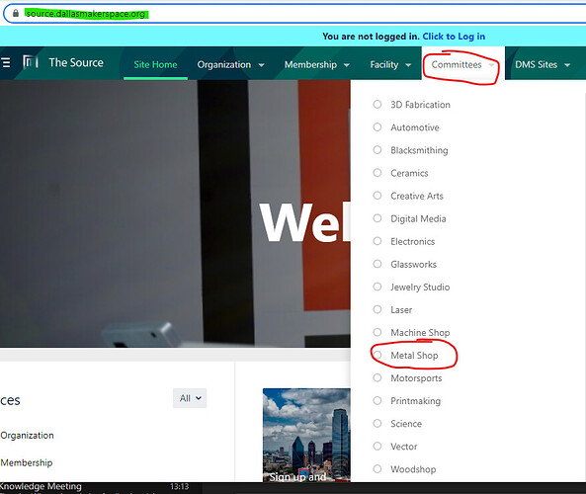The height and width of the screenshot is (494, 586).
Task: Select the 3D Fabrication circle icon
Action: pos(377,105)
